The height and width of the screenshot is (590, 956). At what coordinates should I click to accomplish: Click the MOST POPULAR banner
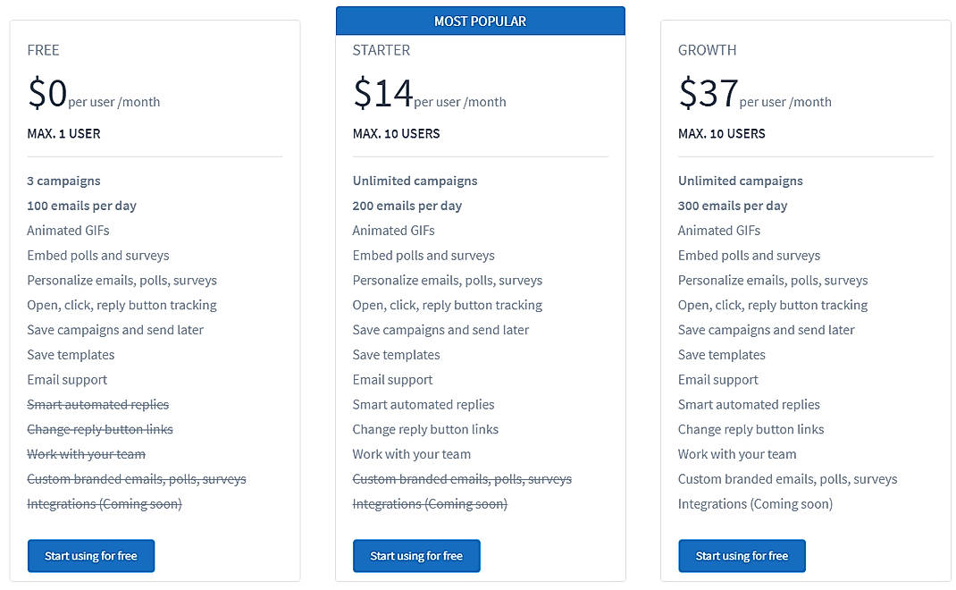481,21
